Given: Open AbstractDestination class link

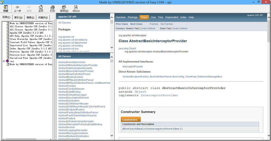Looking at the screenshot, I should pos(69,101).
